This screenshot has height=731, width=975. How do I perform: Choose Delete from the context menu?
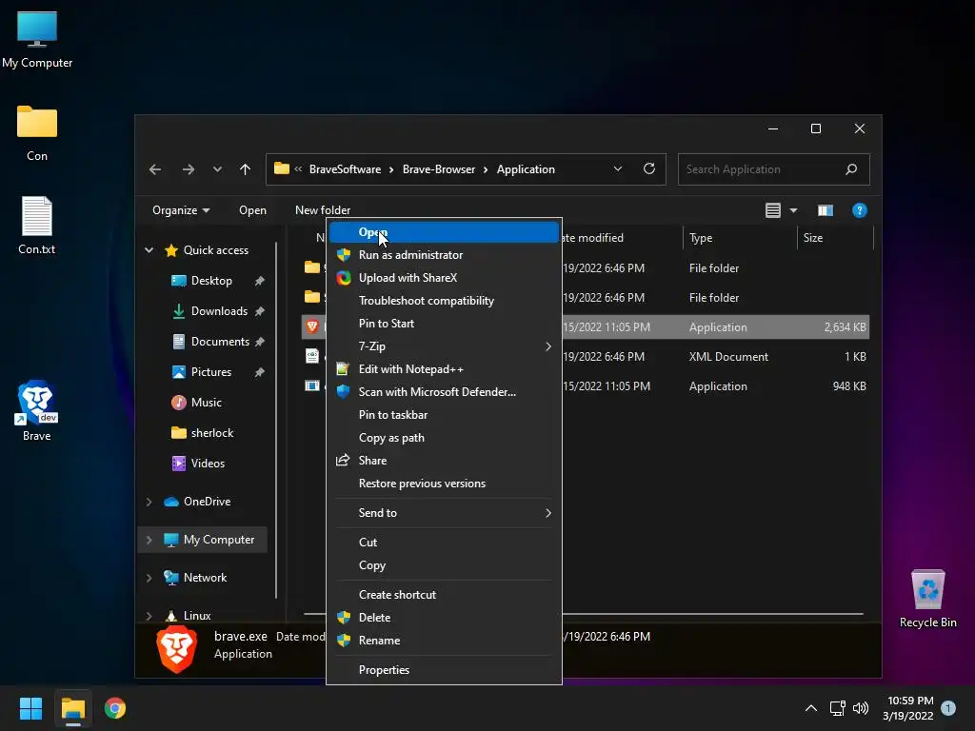444,618
